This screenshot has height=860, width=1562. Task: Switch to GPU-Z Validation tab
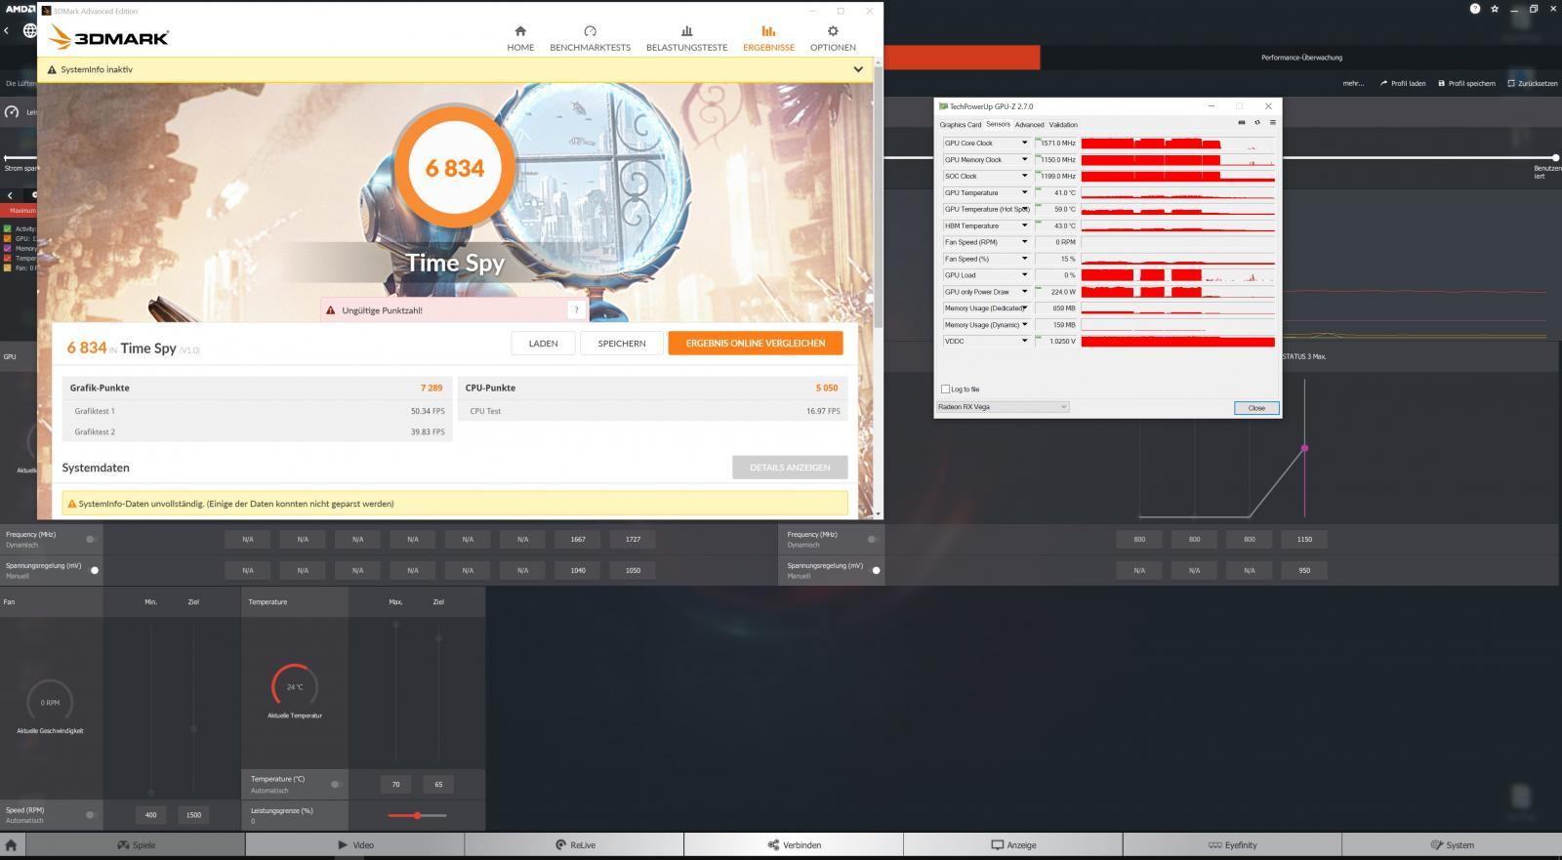click(1063, 125)
